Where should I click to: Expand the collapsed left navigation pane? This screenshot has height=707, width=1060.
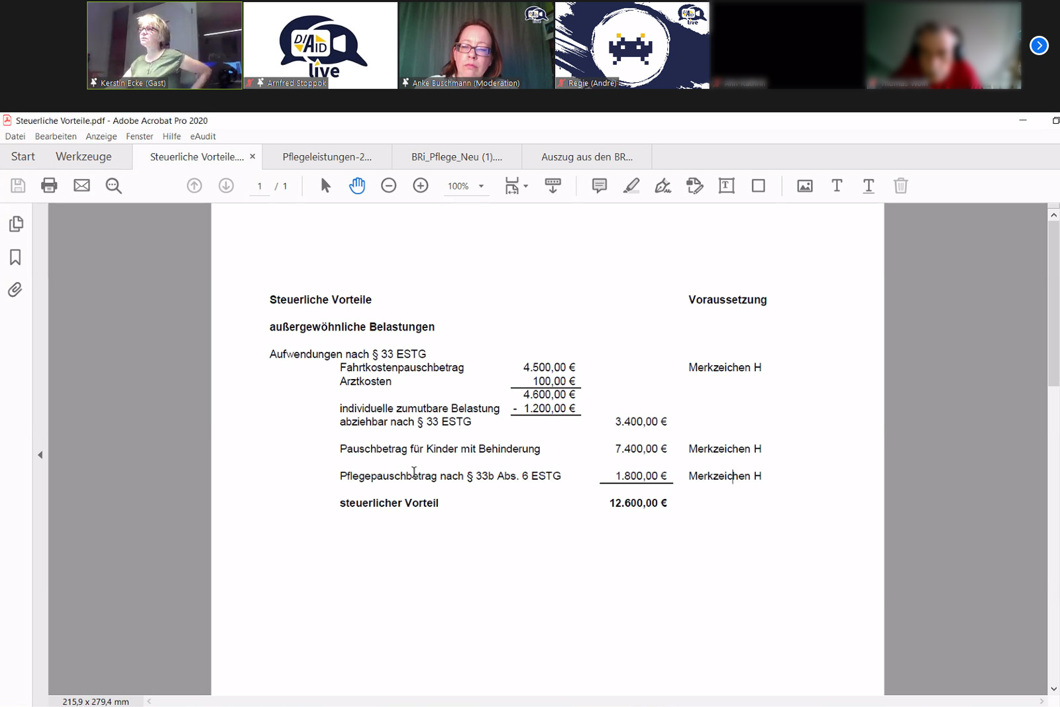40,455
